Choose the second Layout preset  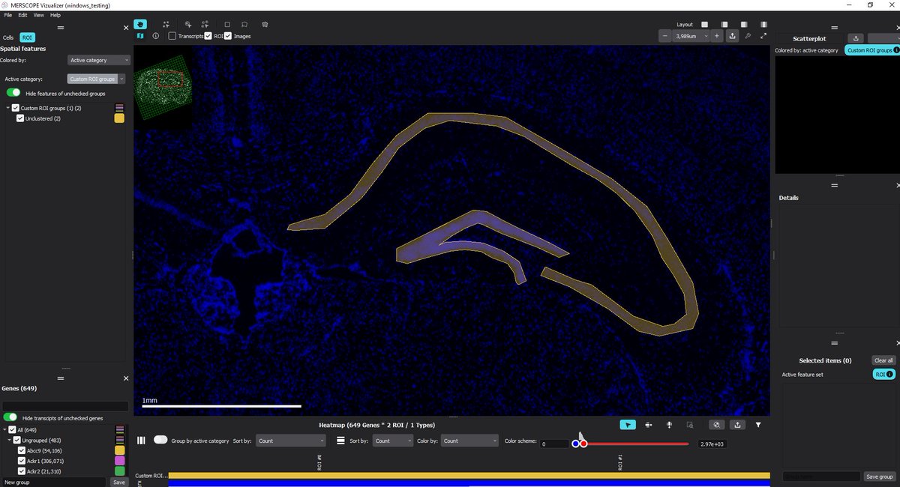[x=724, y=24]
